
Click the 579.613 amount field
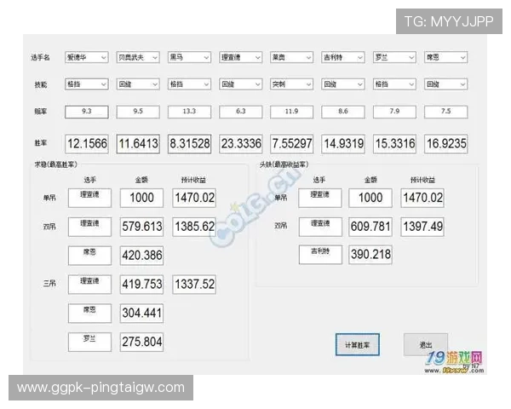[141, 227]
